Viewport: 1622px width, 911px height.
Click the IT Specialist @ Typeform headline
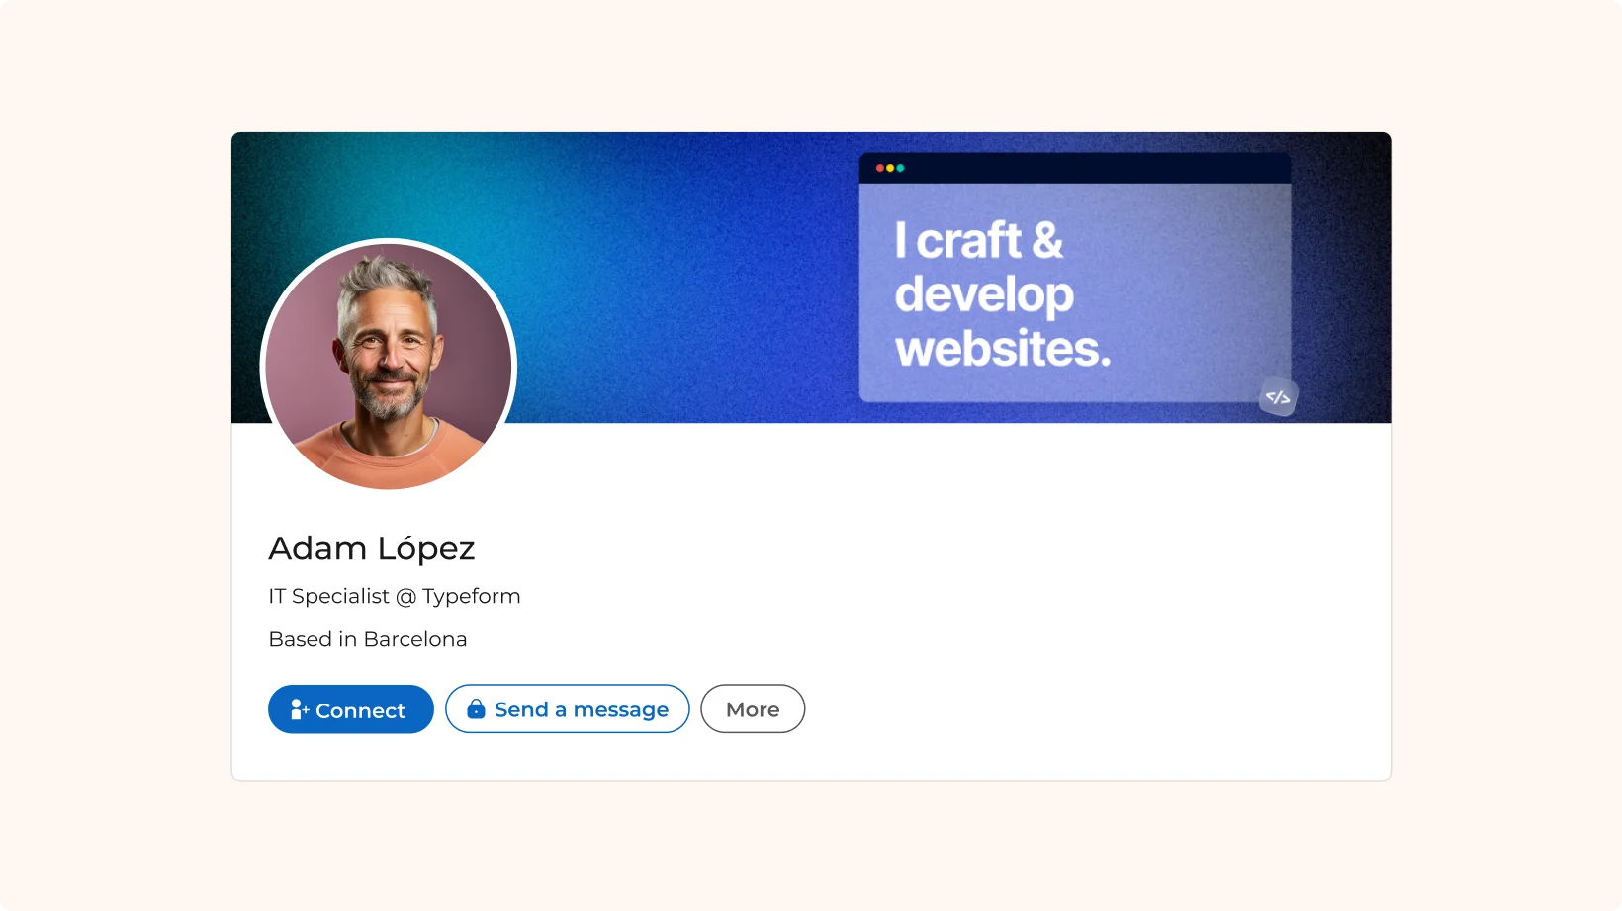(395, 596)
